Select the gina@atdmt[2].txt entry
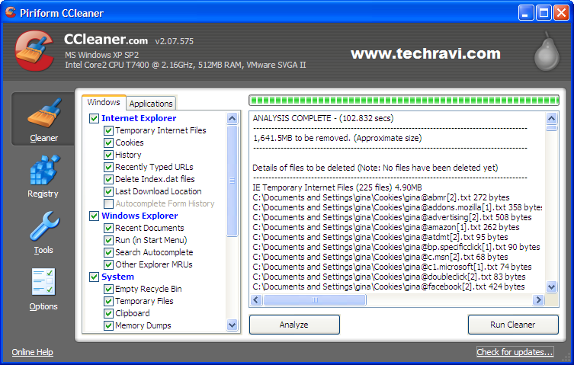This screenshot has height=365, width=574. pos(380,237)
